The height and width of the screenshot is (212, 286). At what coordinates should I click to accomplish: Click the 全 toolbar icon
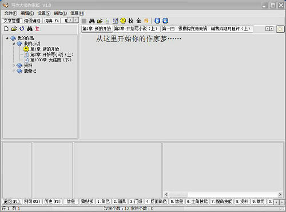pyautogui.click(x=139, y=21)
